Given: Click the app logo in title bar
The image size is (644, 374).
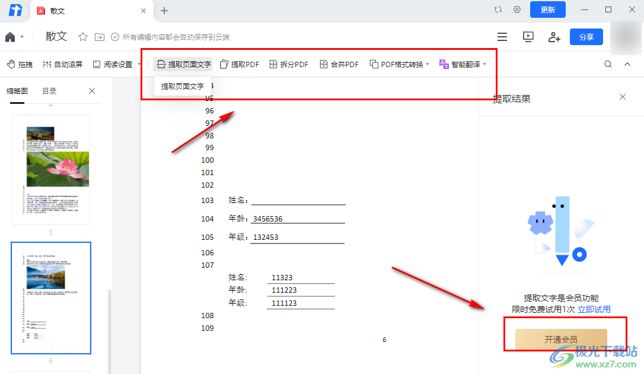Looking at the screenshot, I should tap(15, 10).
